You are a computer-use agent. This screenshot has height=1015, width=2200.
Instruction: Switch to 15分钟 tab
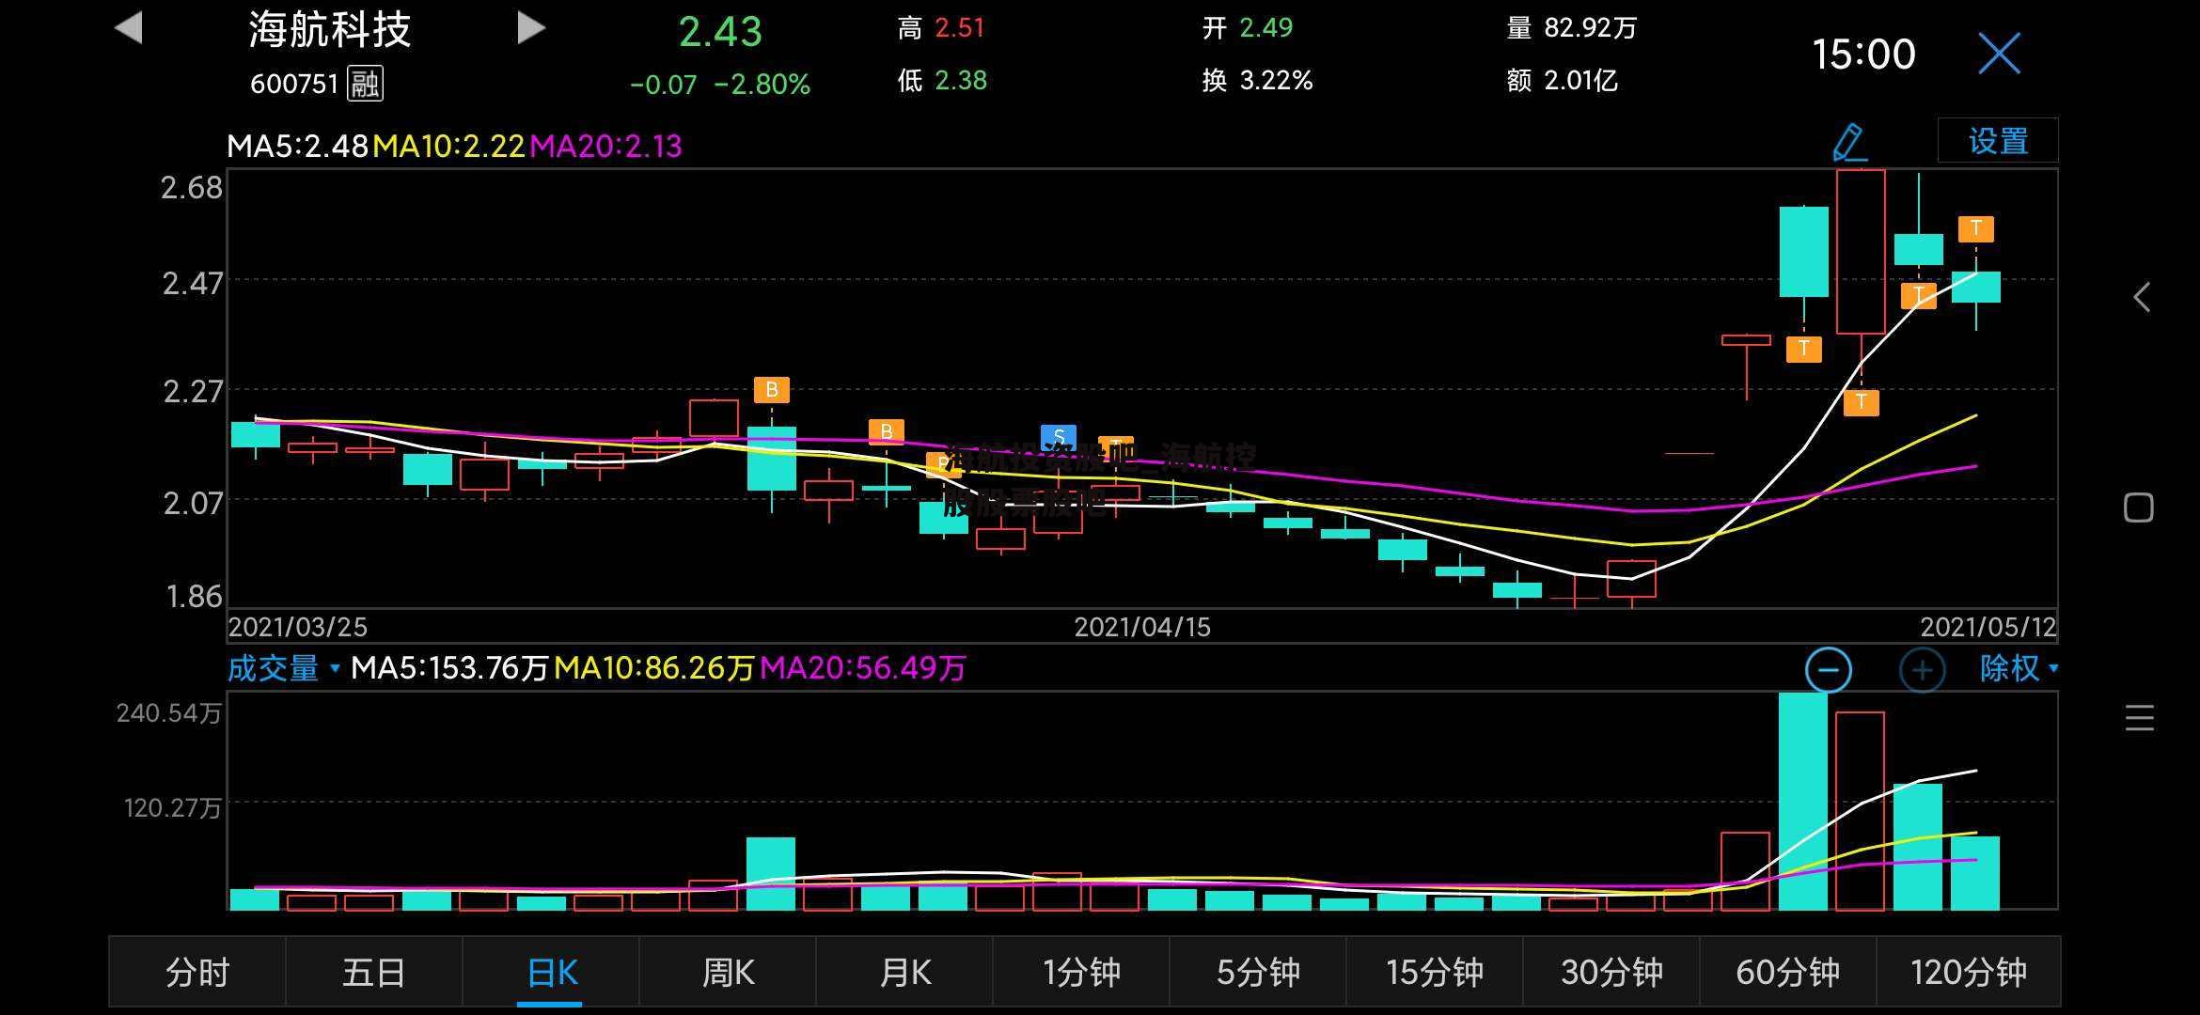coord(1435,972)
